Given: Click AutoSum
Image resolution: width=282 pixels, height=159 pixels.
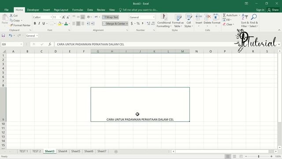Looking at the screenshot, I should point(230,15).
